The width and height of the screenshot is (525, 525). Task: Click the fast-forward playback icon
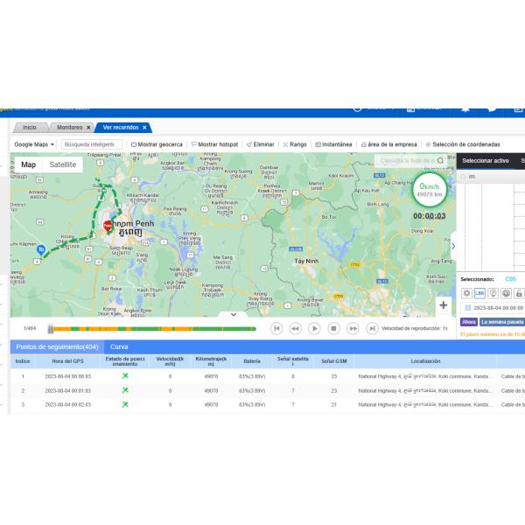coord(353,328)
